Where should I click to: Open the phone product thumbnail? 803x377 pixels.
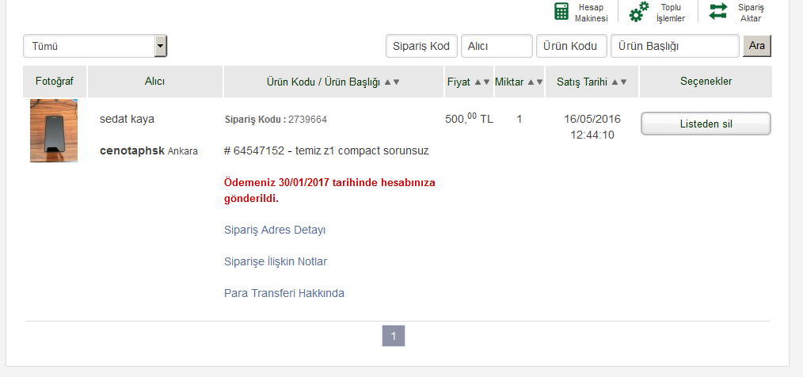pos(54,131)
